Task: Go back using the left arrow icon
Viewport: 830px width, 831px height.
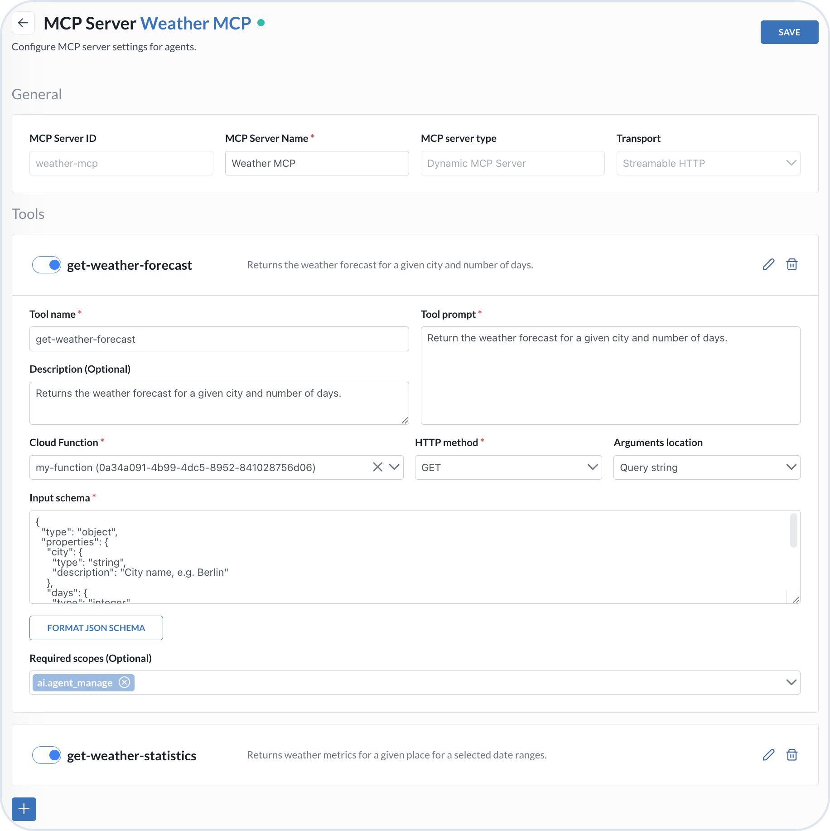Action: coord(23,23)
